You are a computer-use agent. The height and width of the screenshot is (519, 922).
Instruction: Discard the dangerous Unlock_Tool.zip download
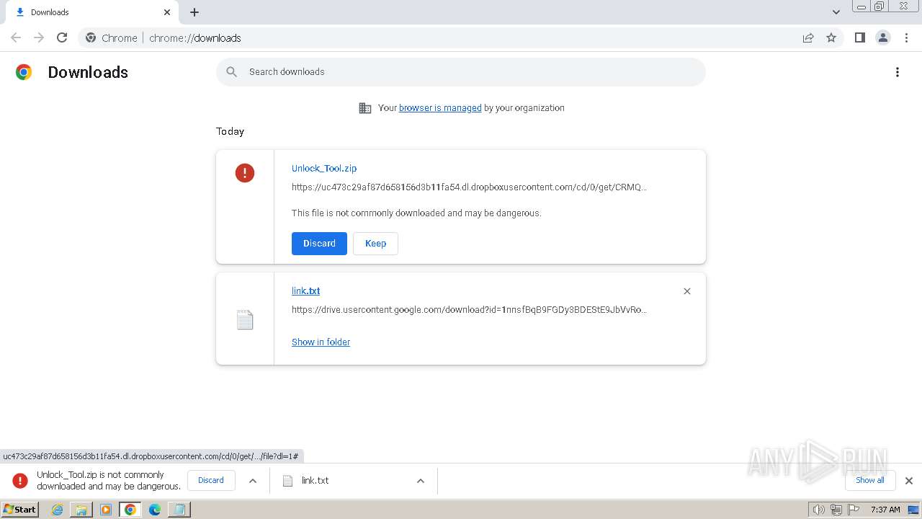pos(319,244)
